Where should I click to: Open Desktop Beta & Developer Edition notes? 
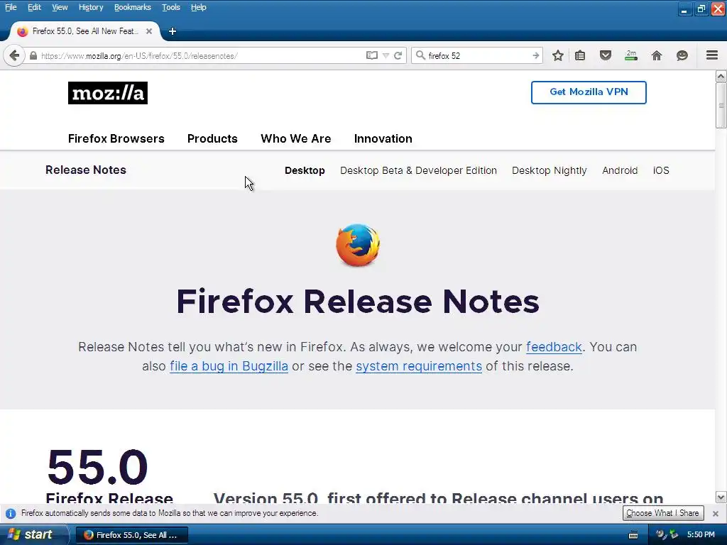[418, 170]
